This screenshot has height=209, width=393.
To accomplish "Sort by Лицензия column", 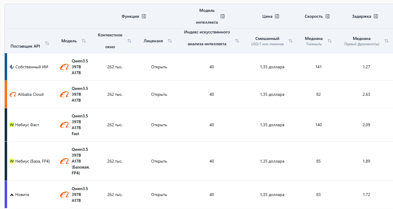I will [170, 41].
